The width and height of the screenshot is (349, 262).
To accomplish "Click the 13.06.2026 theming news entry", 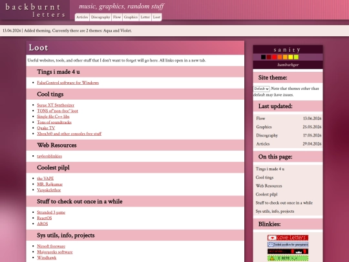I will pos(67,31).
